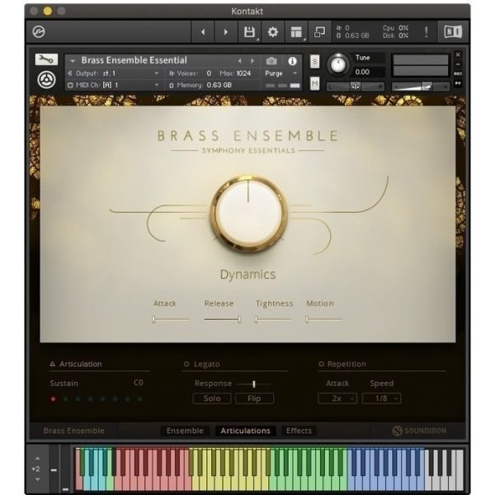Switch to the Effects tab
The height and width of the screenshot is (495, 495).
(299, 431)
